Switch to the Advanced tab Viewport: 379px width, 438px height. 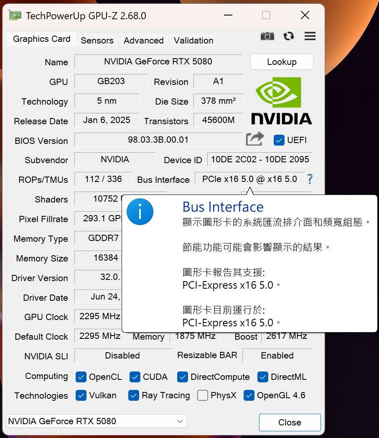[x=143, y=40]
